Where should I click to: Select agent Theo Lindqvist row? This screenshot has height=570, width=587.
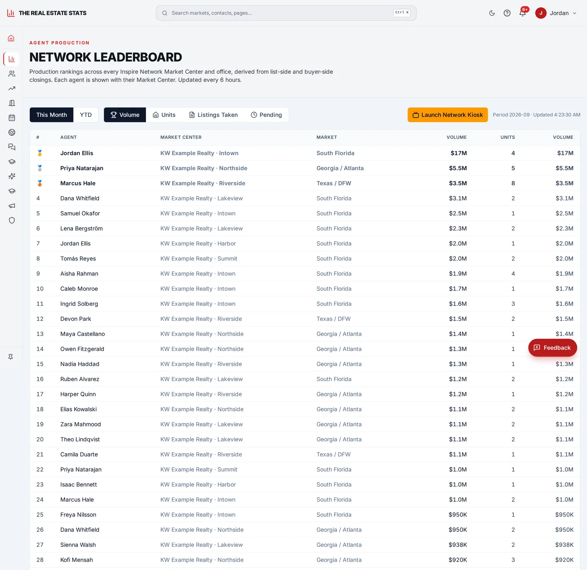coord(305,439)
